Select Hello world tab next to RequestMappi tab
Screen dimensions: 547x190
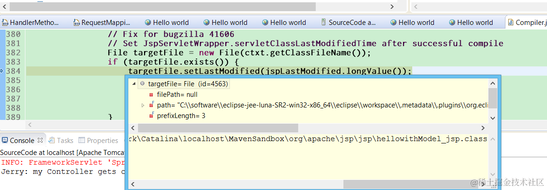(167, 23)
